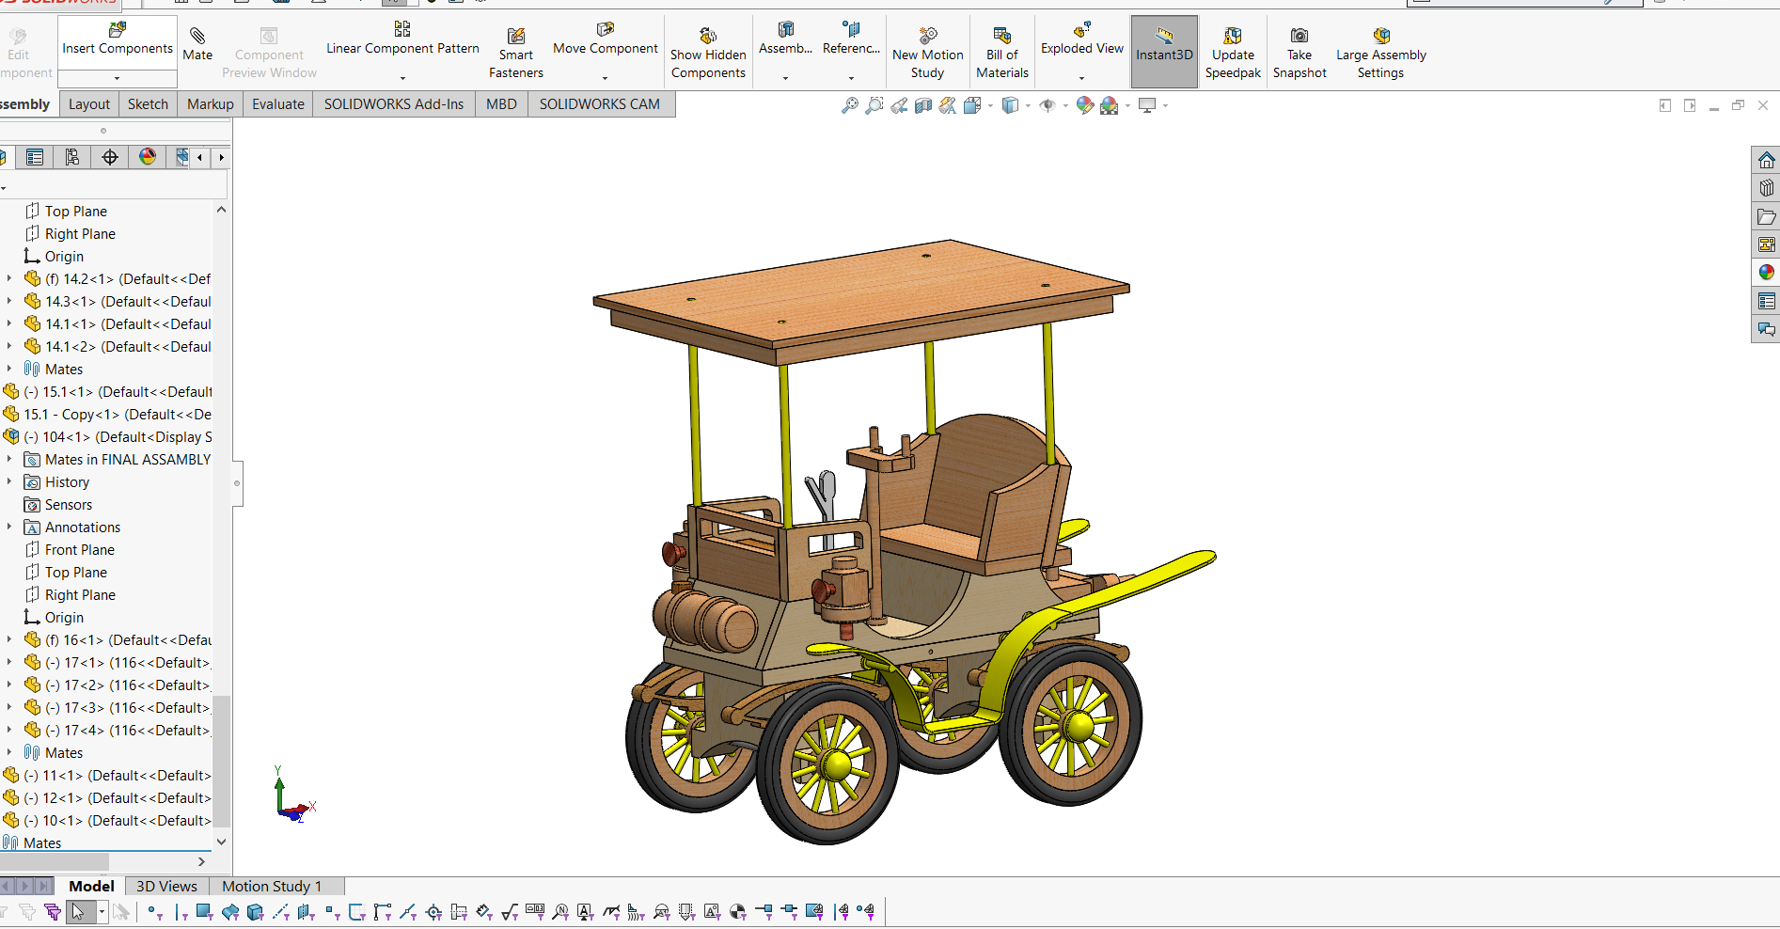The image size is (1780, 929).
Task: Click the Mate tool icon
Action: 197,37
